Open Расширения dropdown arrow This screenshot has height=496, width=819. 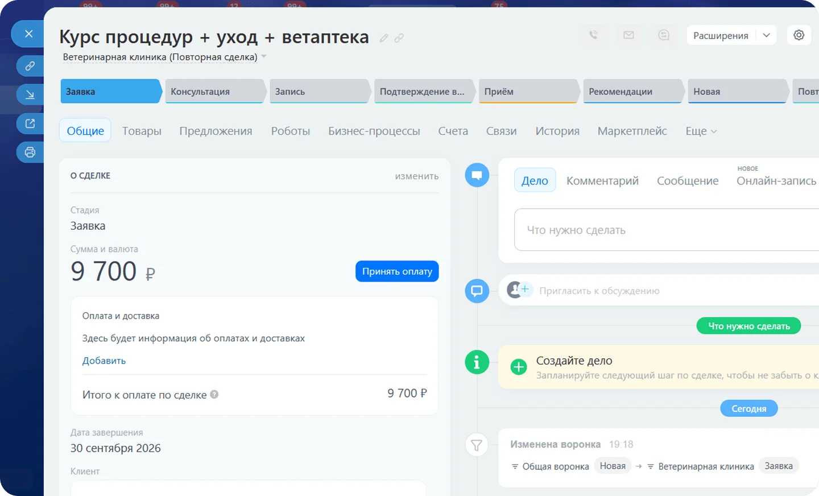coord(766,35)
